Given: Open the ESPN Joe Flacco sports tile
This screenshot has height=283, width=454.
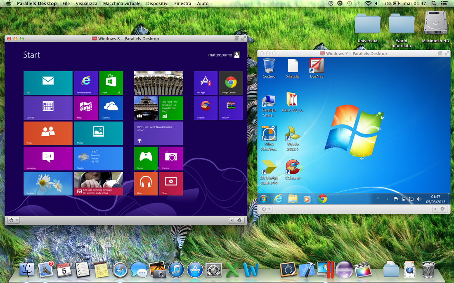Looking at the screenshot, I should pos(158,133).
